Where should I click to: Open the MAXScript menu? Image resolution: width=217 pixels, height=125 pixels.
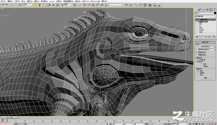[95, 1]
